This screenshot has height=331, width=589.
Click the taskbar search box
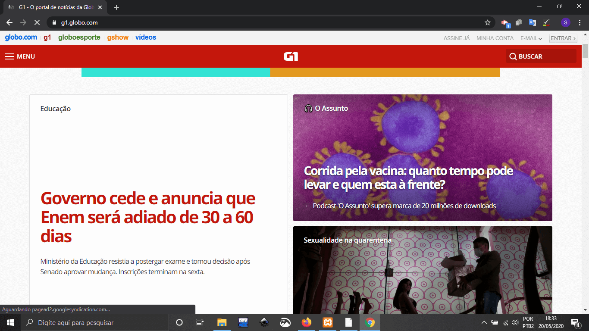[95, 322]
